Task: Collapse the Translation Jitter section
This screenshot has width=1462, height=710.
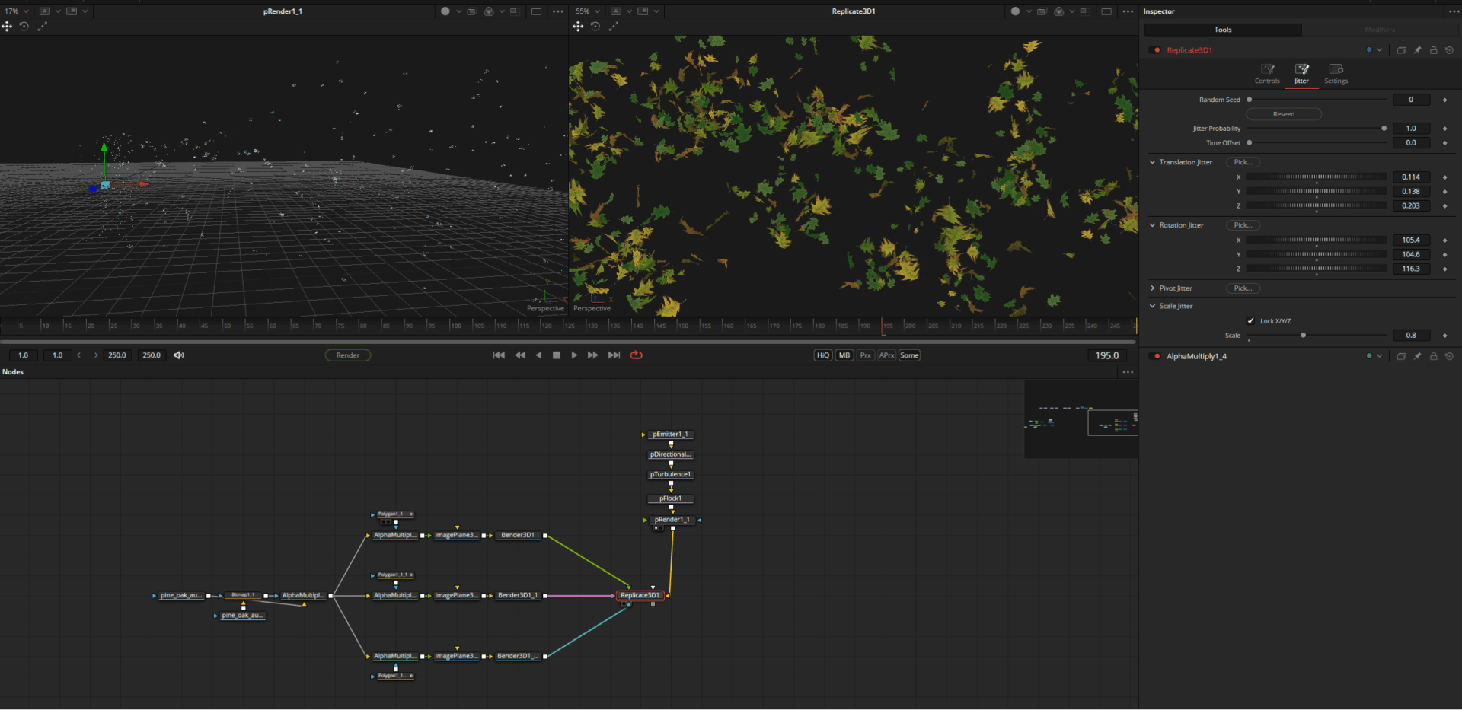Action: pos(1153,162)
